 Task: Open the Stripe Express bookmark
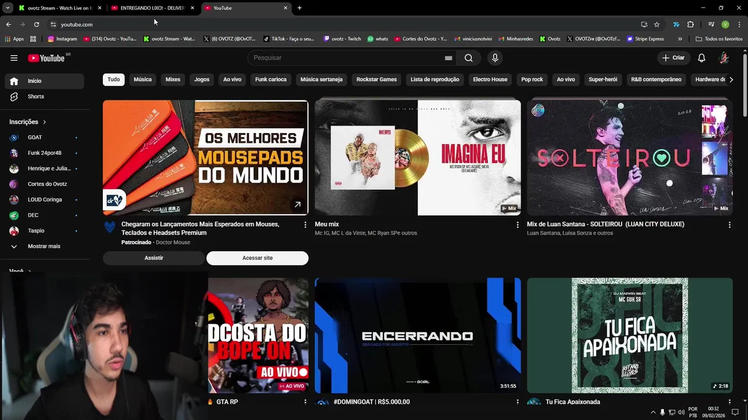(x=645, y=39)
